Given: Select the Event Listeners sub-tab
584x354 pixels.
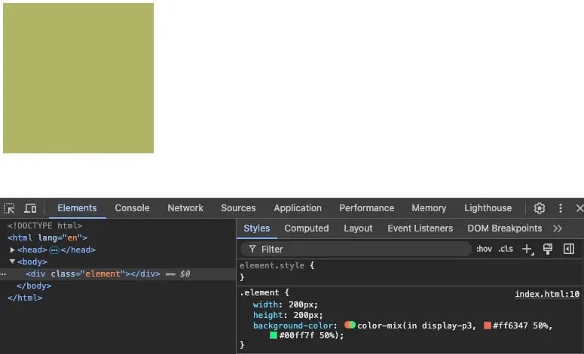Looking at the screenshot, I should (x=420, y=228).
